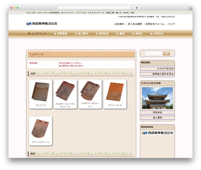201x170 pixels.
Task: Open 会社案内 link in header
Action: 119,24
